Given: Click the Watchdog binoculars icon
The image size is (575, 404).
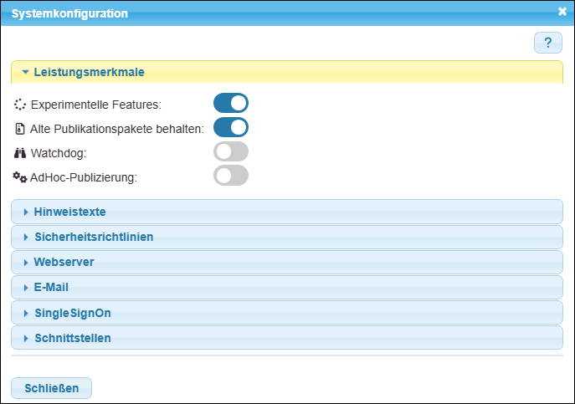Looking at the screenshot, I should point(20,153).
